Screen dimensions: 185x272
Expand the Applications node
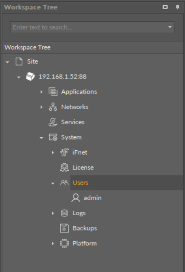click(41, 92)
